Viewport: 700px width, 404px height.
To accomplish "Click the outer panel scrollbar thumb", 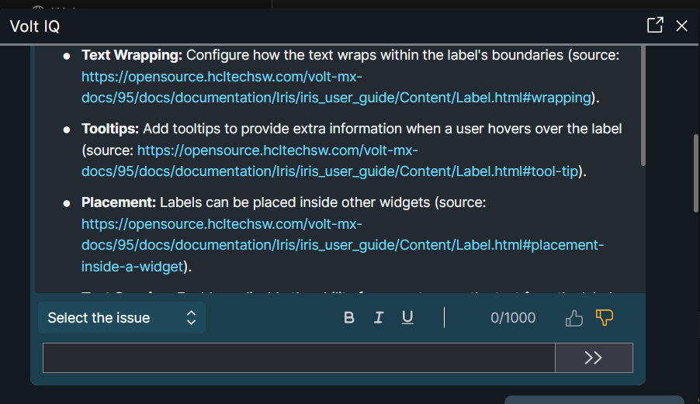I will pyautogui.click(x=695, y=173).
